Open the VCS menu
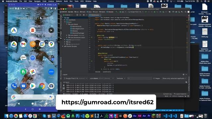This screenshot has width=212, height=119. point(82,1)
